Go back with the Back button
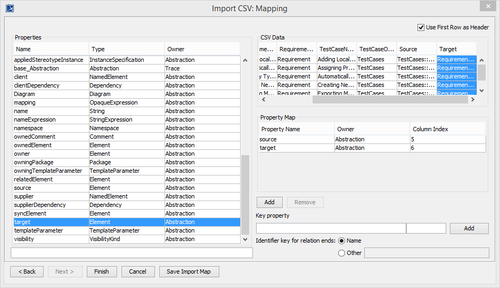The image size is (500, 288). pos(27,271)
